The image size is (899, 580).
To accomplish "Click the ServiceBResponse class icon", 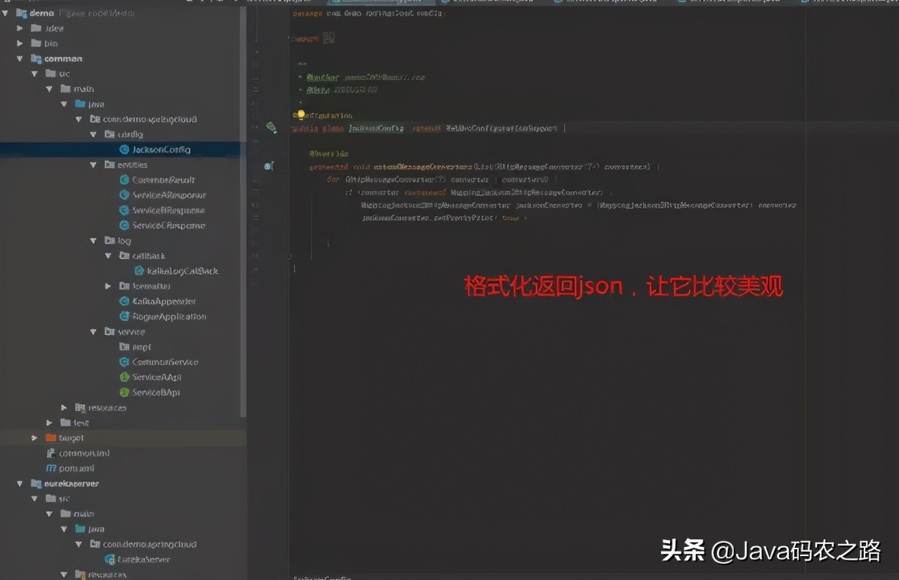I will (124, 211).
